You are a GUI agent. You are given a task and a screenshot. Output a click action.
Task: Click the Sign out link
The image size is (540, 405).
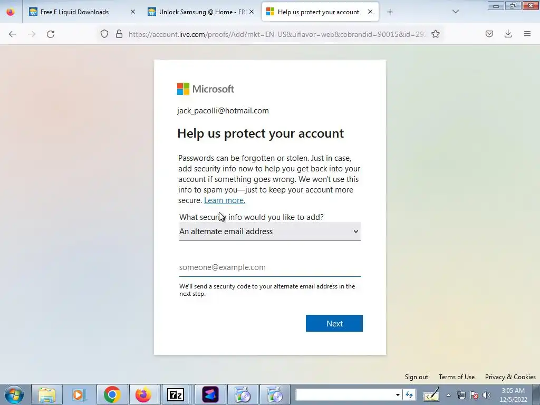pos(417,377)
